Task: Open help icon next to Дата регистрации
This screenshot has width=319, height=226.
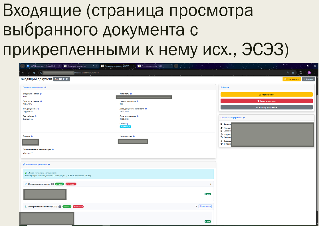Action: (x=41, y=101)
